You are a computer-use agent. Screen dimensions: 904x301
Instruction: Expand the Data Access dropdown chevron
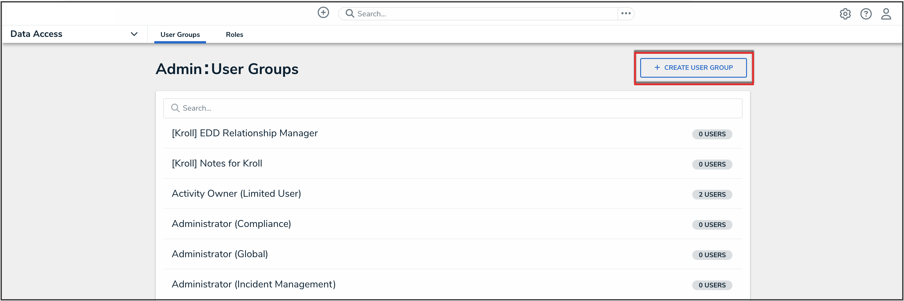(134, 34)
